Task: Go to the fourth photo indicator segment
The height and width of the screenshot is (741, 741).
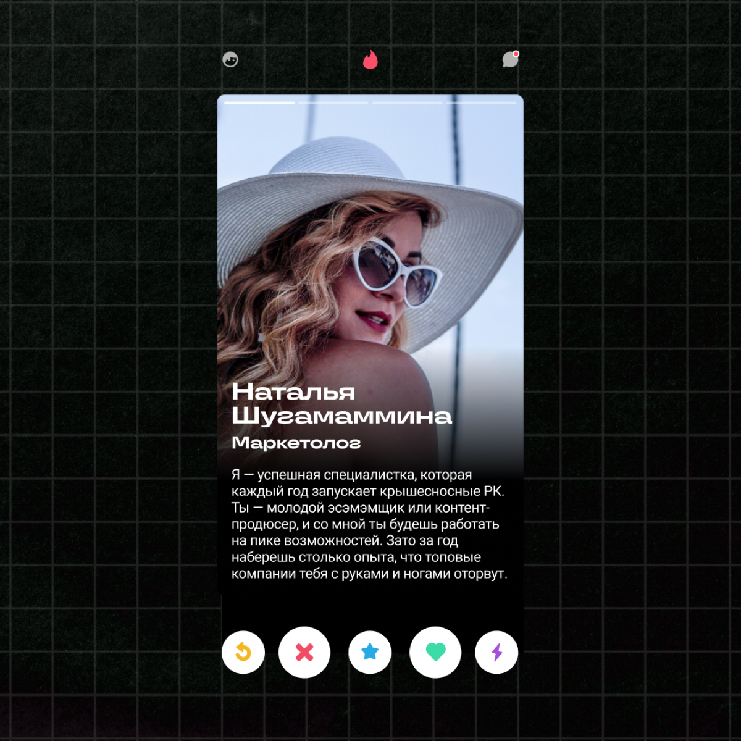Action: (481, 103)
